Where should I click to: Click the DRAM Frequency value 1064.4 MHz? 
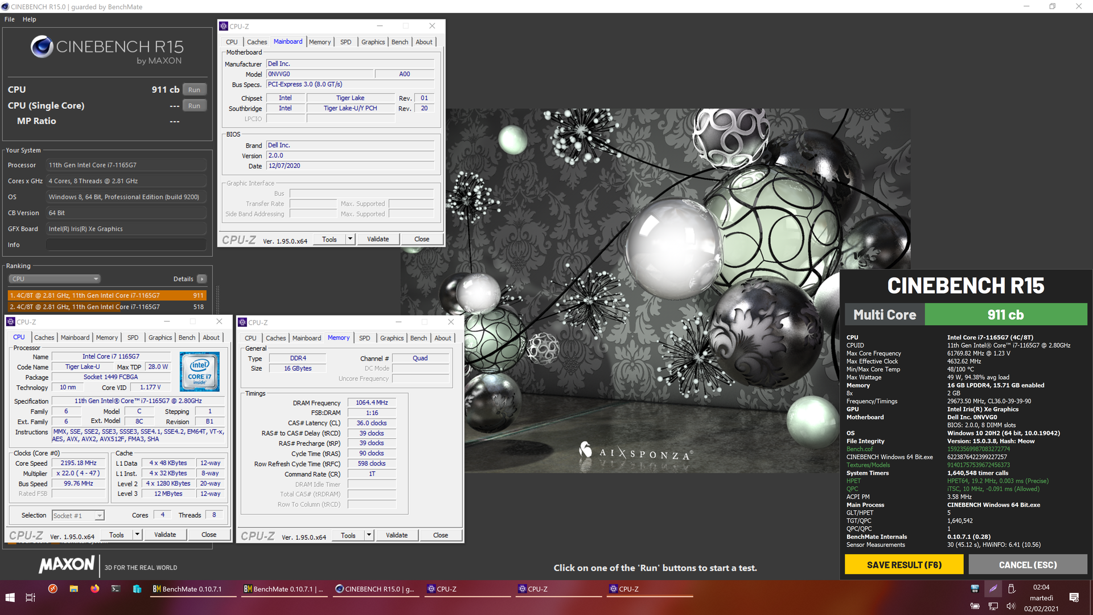pyautogui.click(x=372, y=403)
